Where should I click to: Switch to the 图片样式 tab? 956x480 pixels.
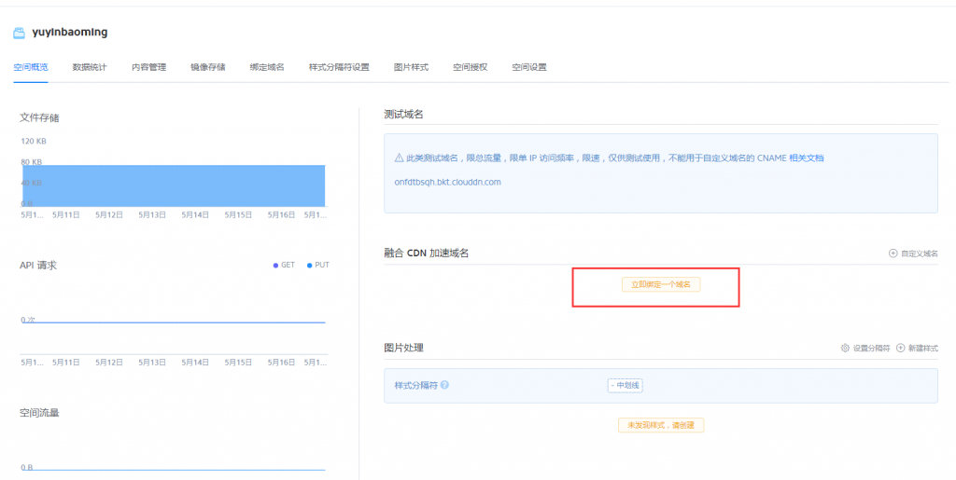click(411, 67)
